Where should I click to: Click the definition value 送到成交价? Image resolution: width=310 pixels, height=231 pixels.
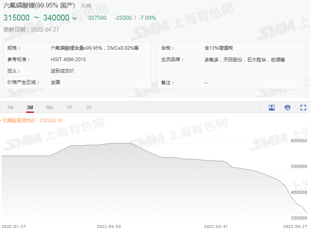[62, 71]
